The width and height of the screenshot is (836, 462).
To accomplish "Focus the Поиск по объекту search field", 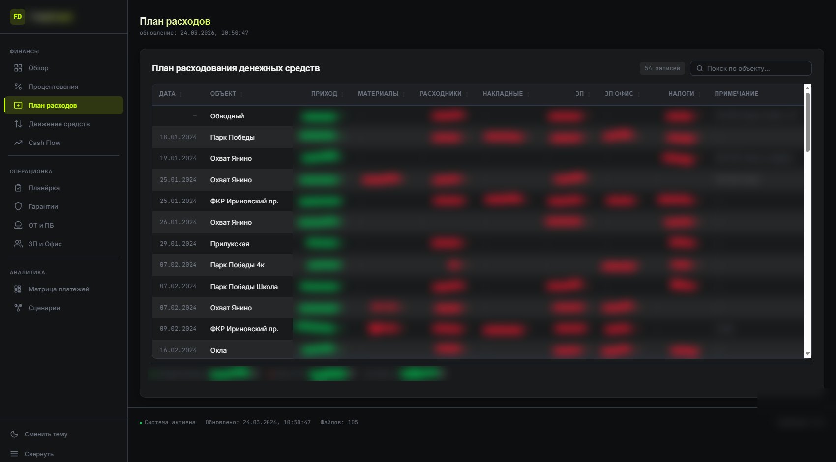I will (x=751, y=68).
